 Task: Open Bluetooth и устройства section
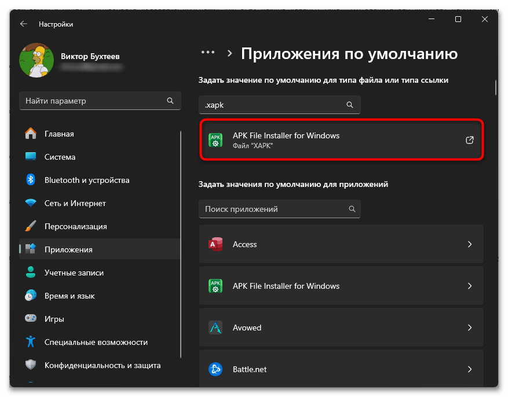(100, 180)
